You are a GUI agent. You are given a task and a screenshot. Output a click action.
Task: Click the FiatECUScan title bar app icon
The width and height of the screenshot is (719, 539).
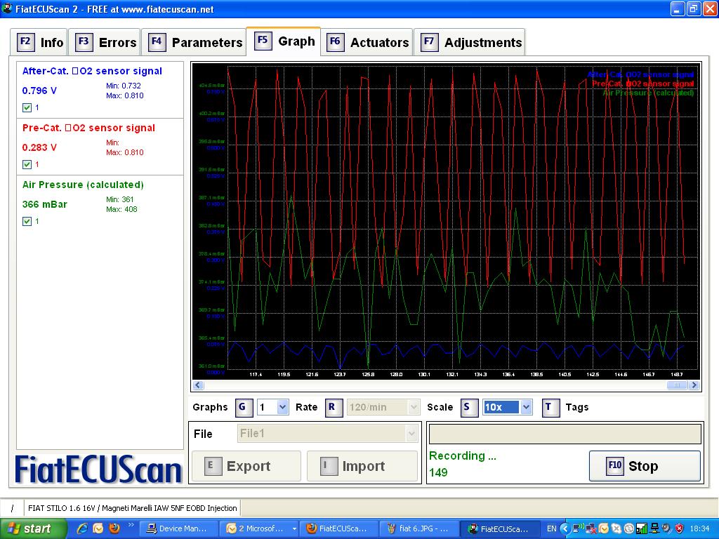click(7, 8)
